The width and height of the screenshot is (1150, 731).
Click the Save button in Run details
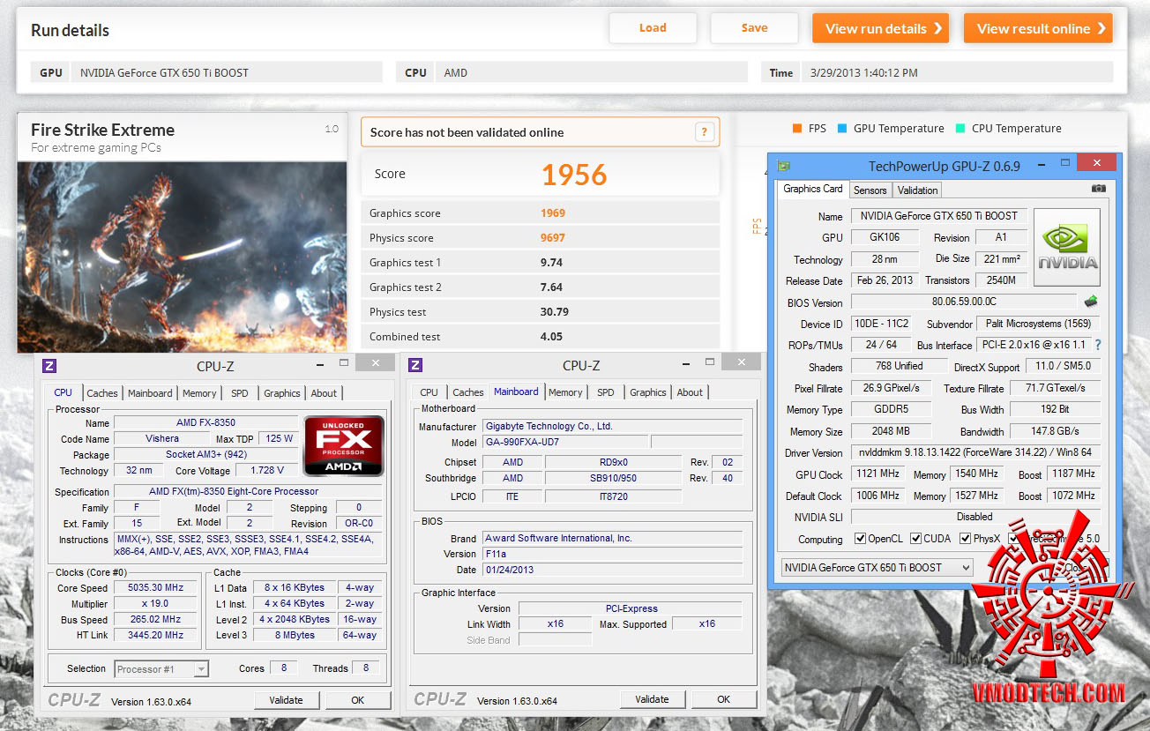(754, 28)
